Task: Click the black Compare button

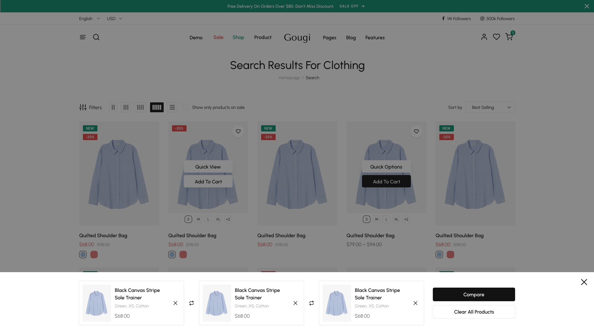Action: click(x=474, y=294)
